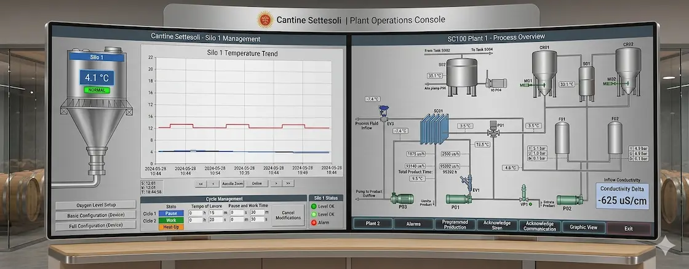Click Acknowledge Communication
The width and height of the screenshot is (689, 269).
540,226
